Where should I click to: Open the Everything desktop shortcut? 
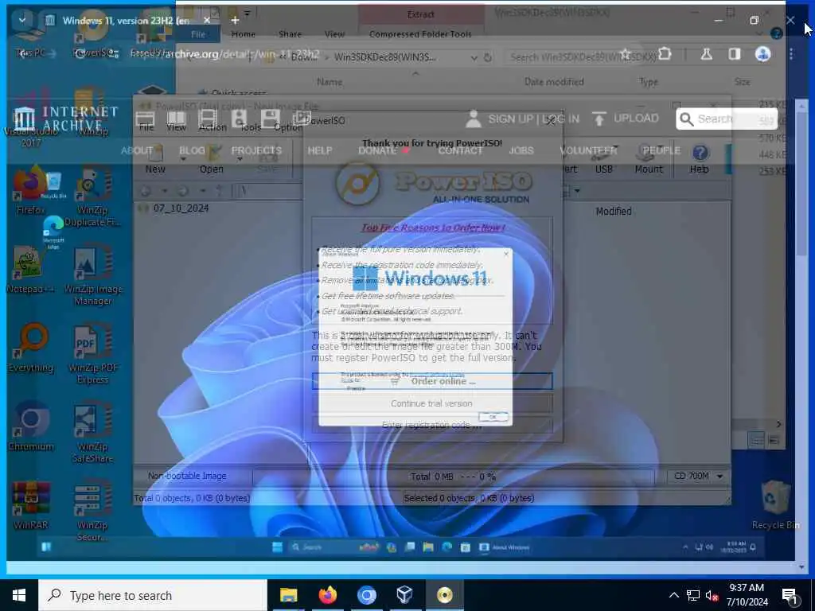[x=31, y=348]
